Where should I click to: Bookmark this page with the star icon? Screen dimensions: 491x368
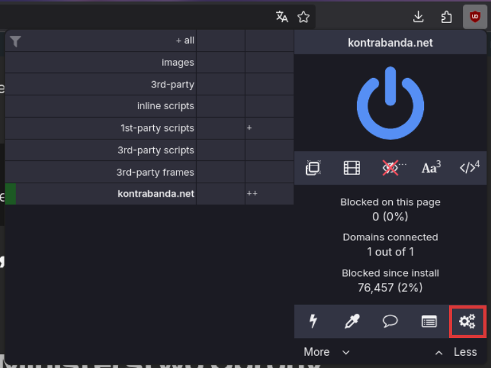point(303,17)
